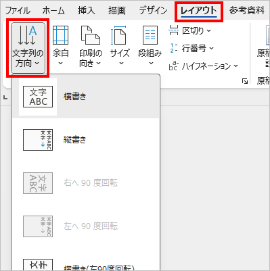Open the 挿入 ribbon tab
The width and height of the screenshot is (270, 271).
point(87,11)
